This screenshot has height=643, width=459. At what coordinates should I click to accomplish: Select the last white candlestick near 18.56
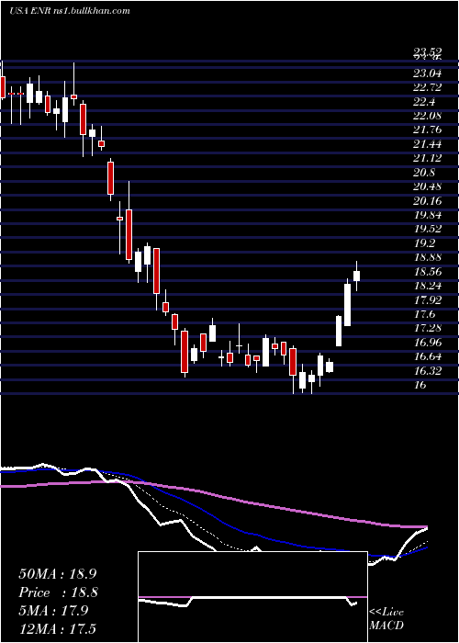tap(356, 276)
